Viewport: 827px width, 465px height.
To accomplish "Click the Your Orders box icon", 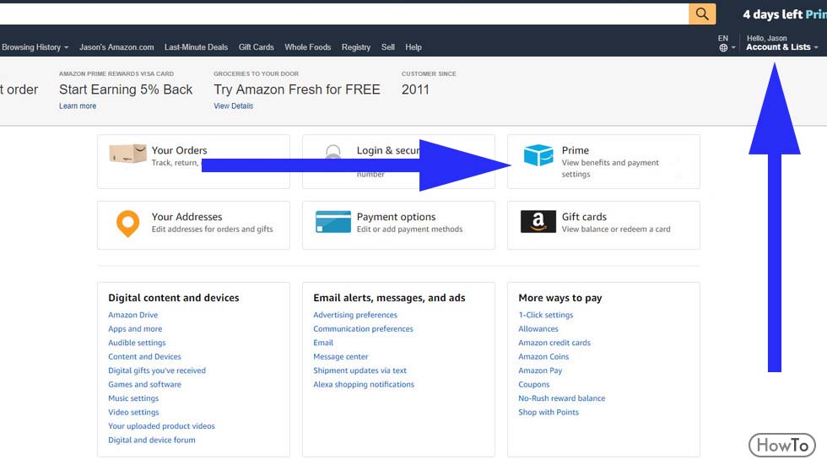I will (127, 154).
